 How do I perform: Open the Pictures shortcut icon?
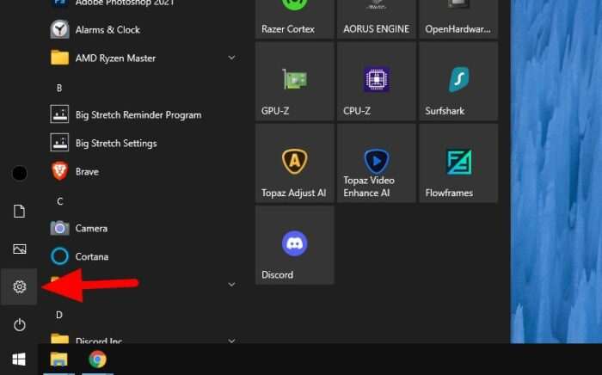pyautogui.click(x=20, y=249)
